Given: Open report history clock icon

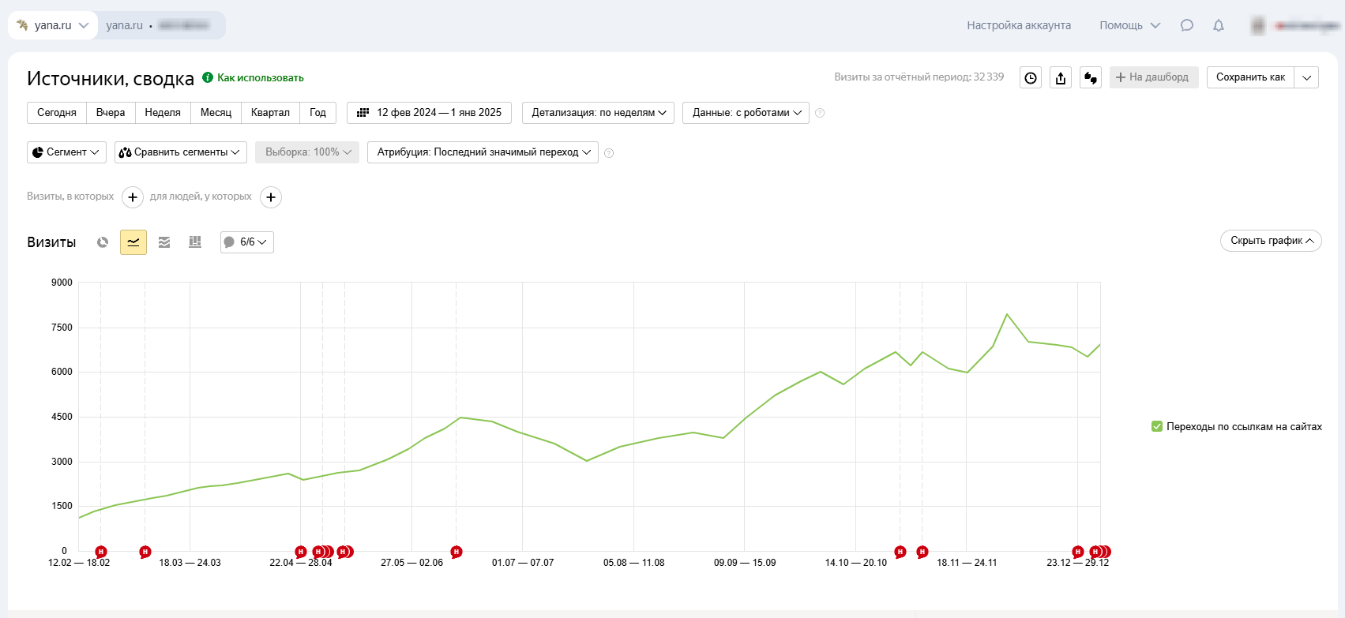Looking at the screenshot, I should 1031,77.
